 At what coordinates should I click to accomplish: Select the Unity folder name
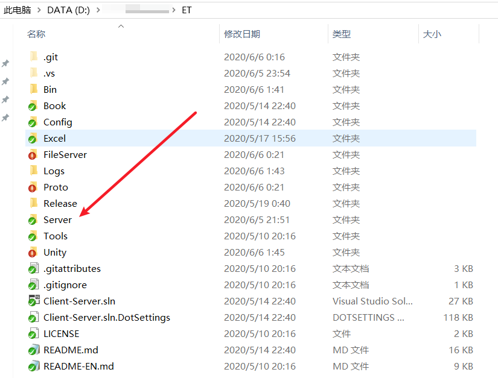55,253
